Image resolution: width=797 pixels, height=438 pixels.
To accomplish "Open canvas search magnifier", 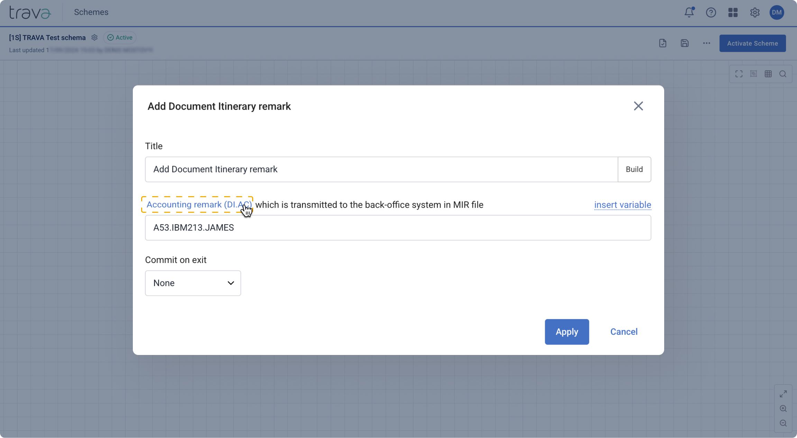I will (783, 74).
